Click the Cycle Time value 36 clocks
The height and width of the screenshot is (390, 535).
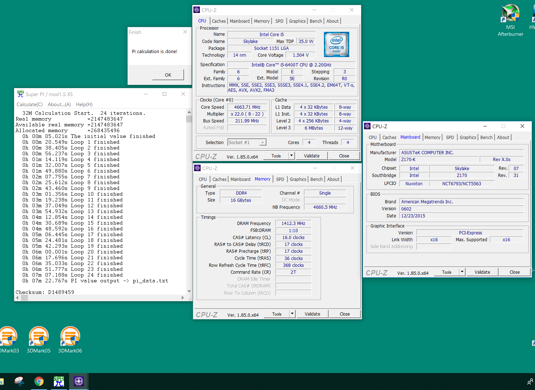tap(294, 259)
